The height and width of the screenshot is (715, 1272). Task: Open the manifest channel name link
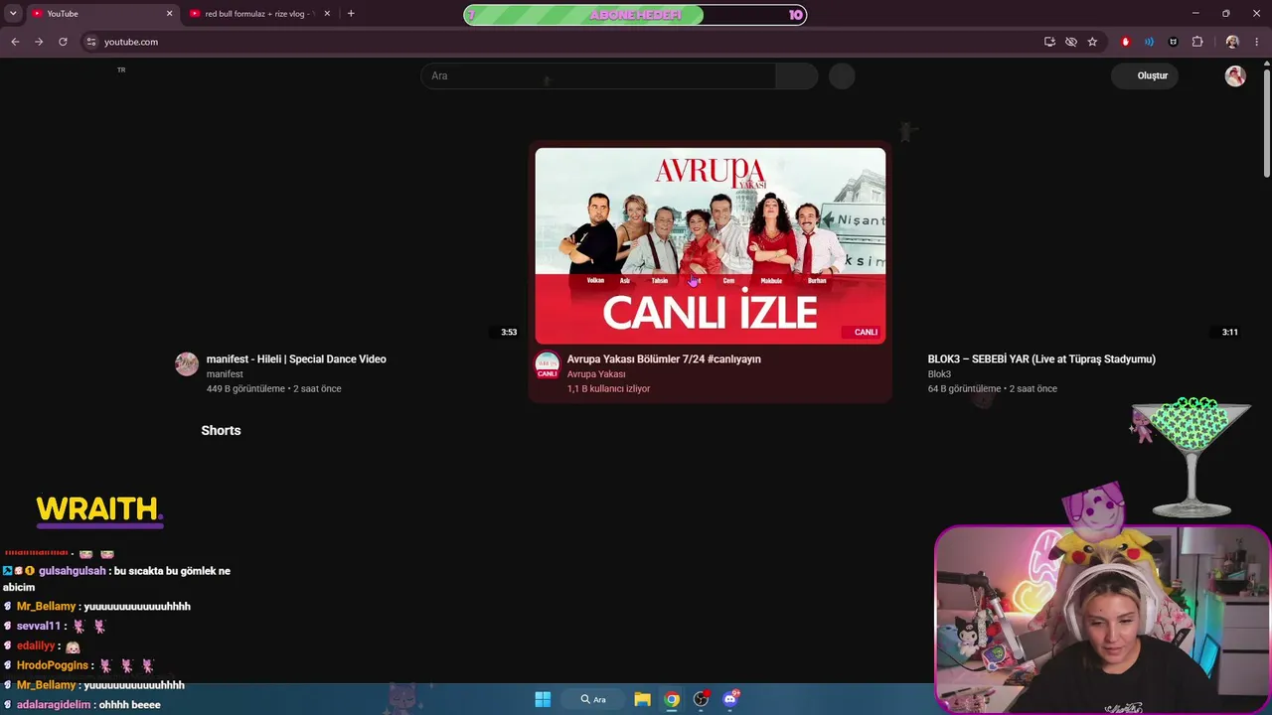[x=225, y=374]
